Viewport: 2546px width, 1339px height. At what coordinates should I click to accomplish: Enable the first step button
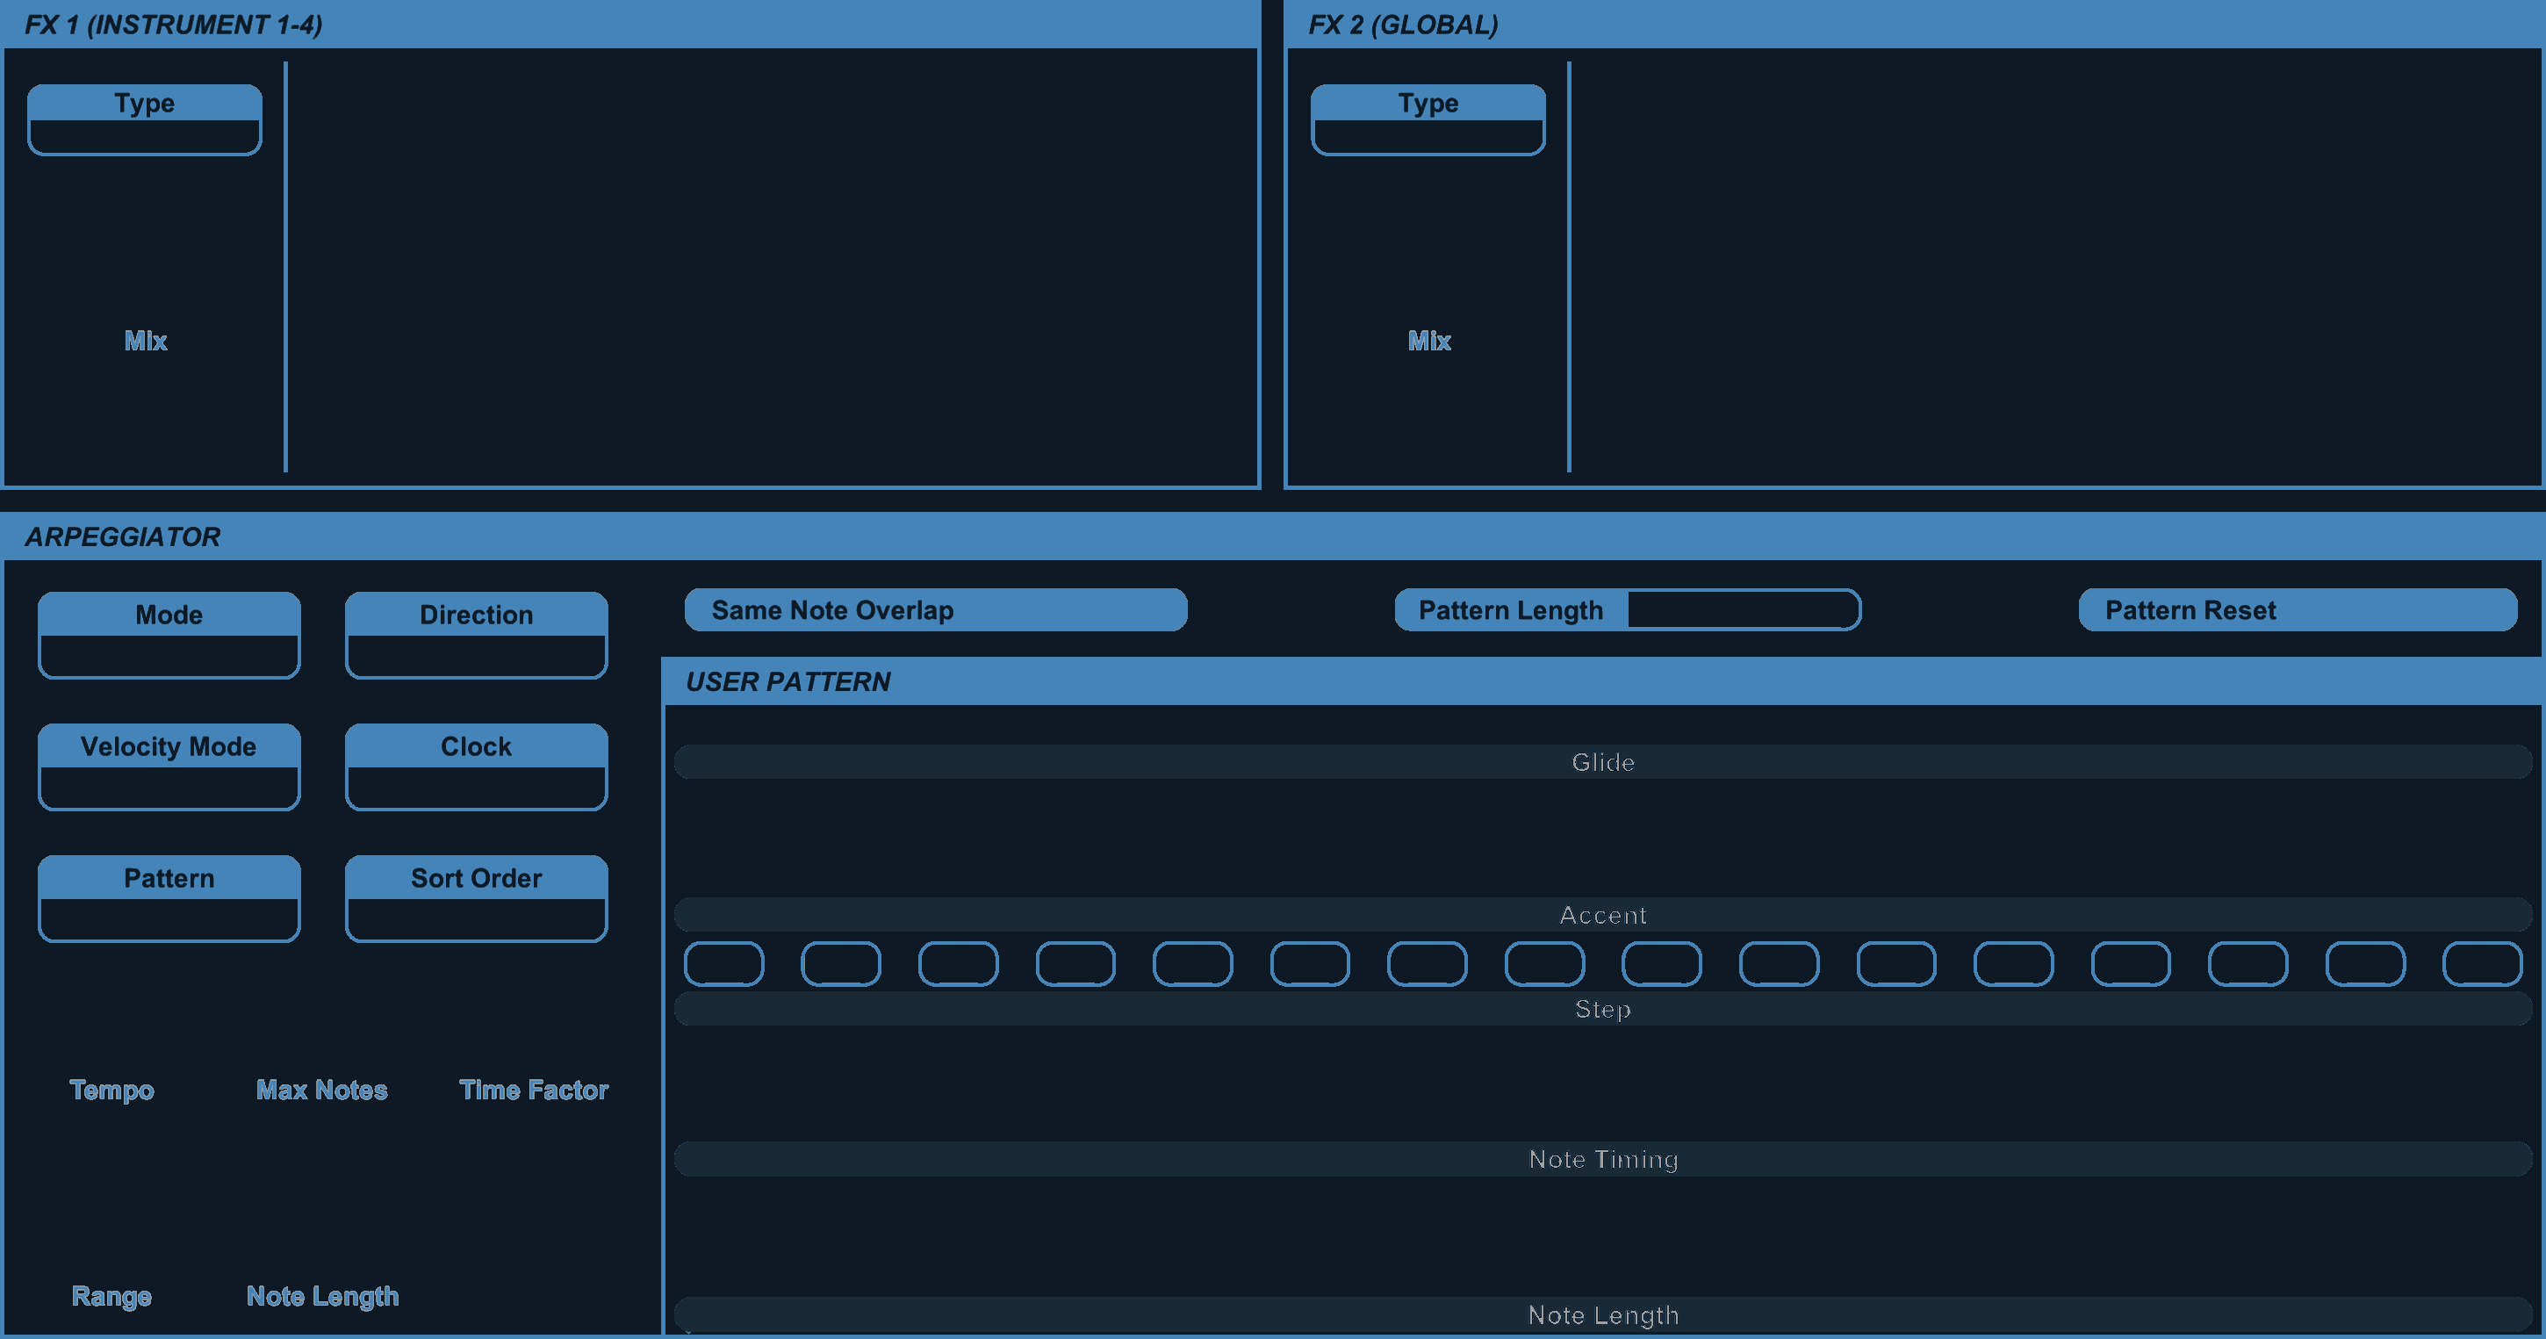point(723,963)
